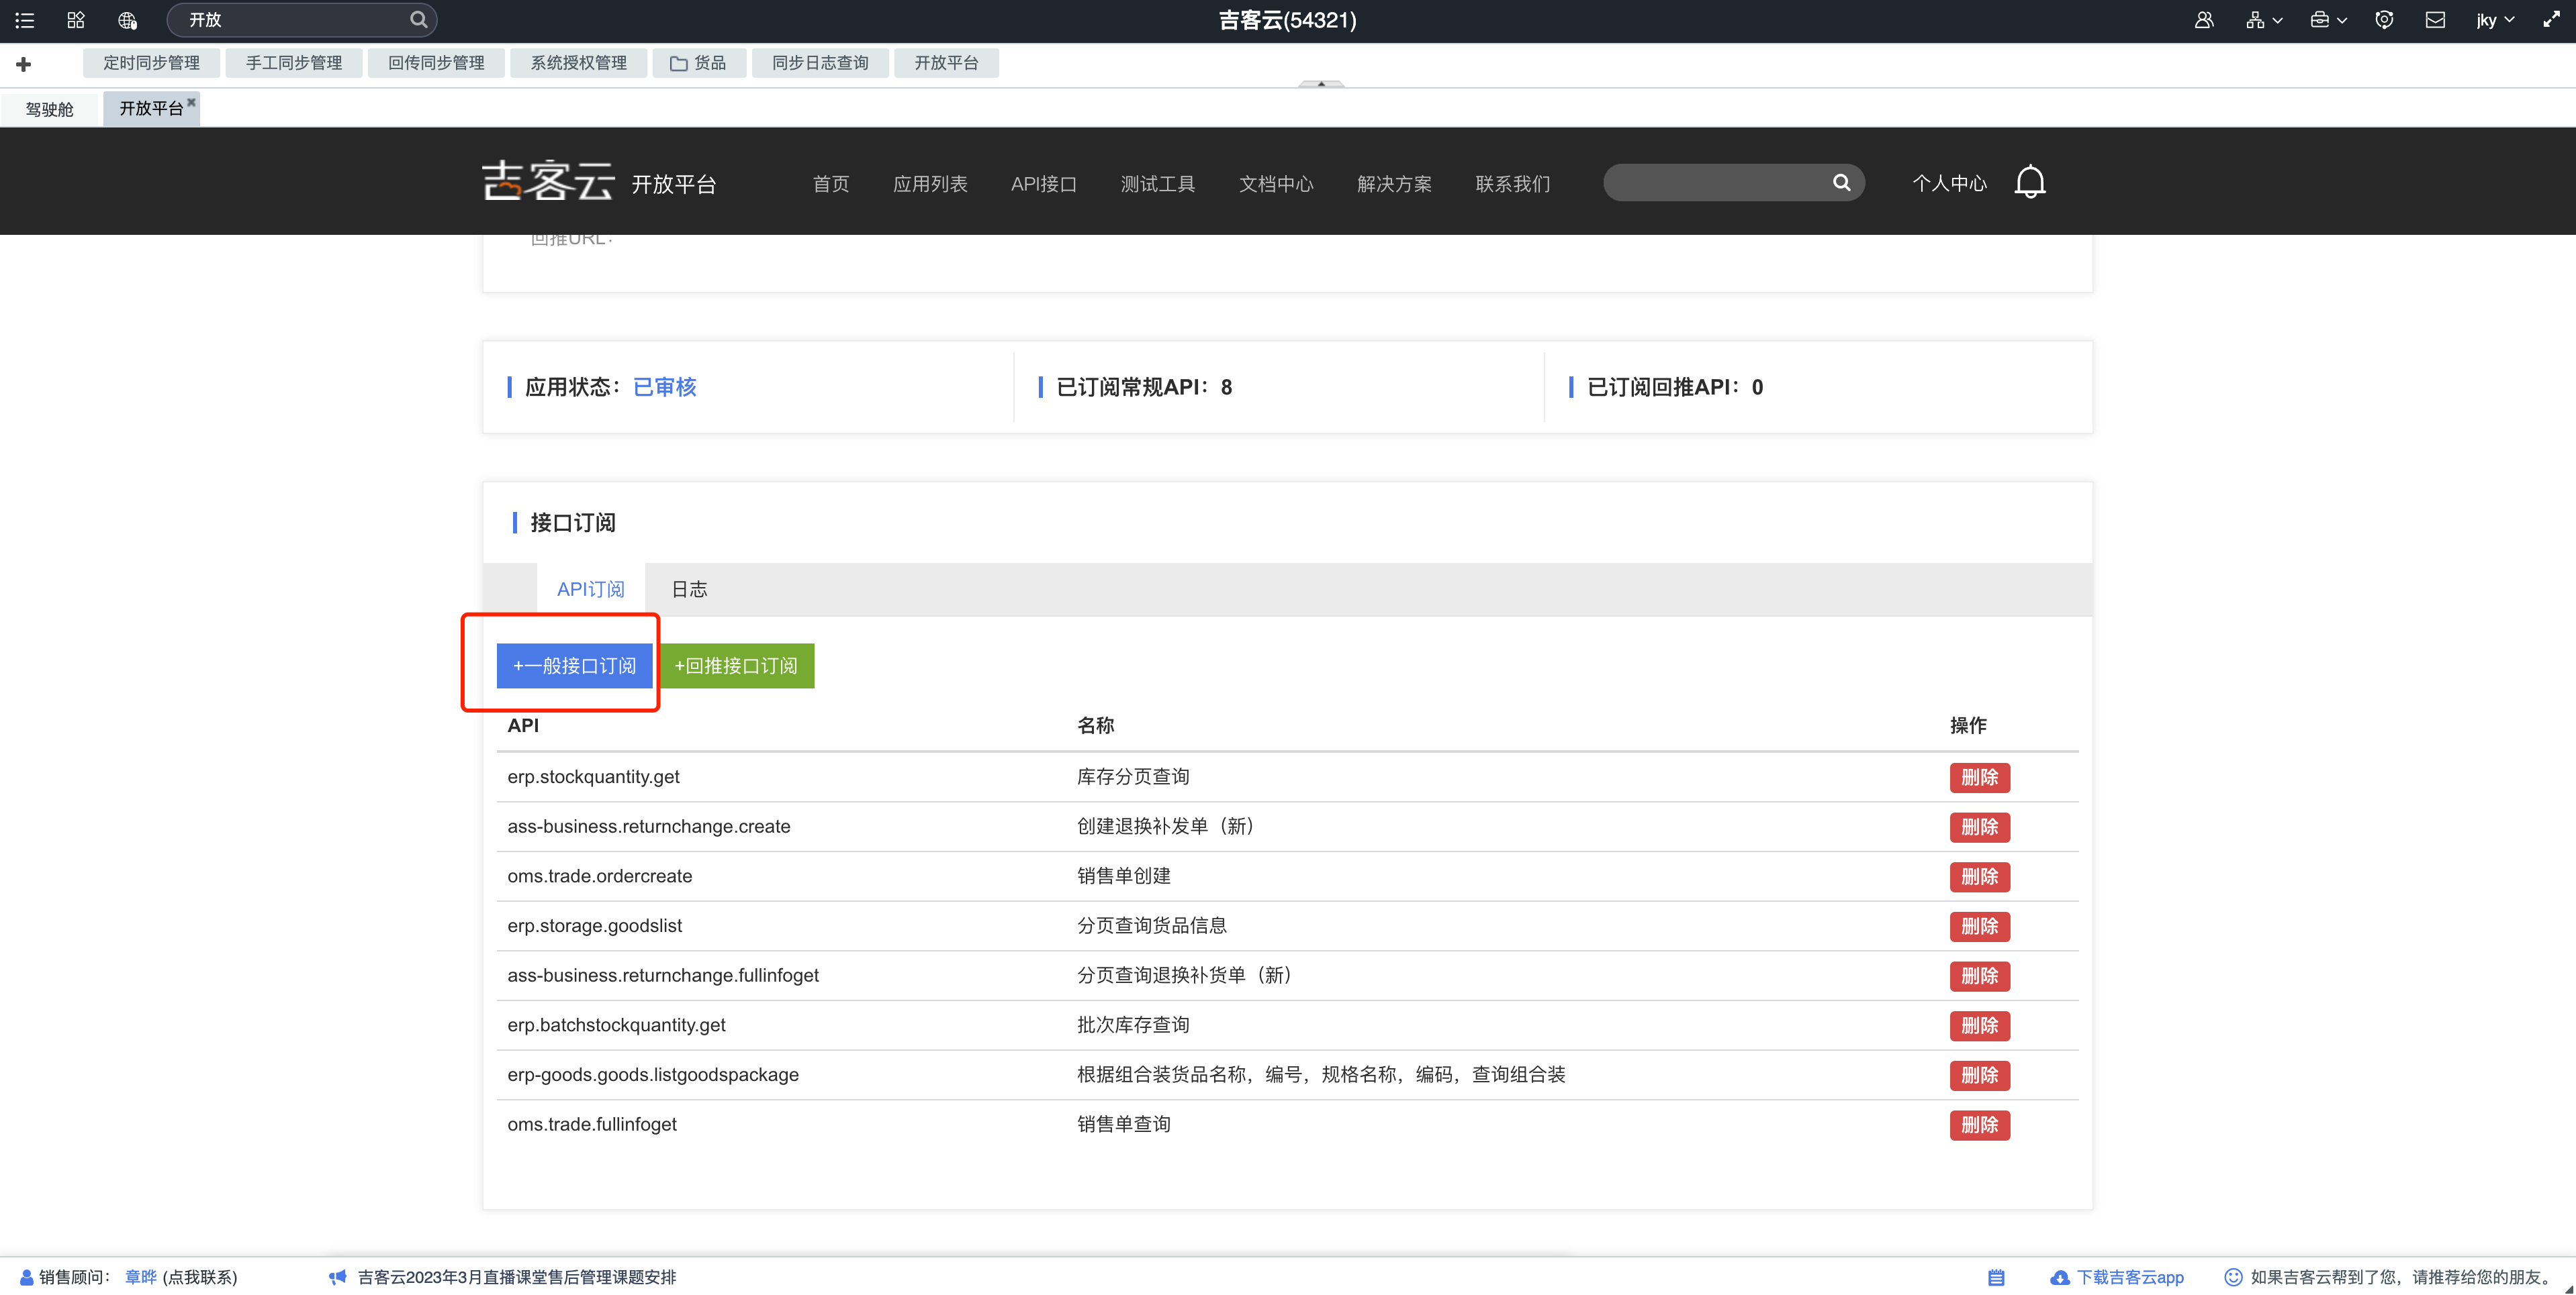Viewport: 2576px width, 1295px height.
Task: Toggle fullscreen expand icon
Action: (x=2551, y=20)
